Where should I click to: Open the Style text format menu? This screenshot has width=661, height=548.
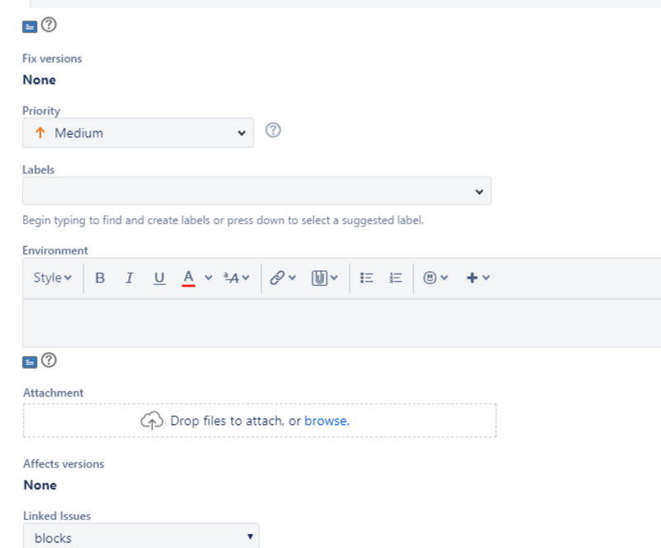click(53, 279)
